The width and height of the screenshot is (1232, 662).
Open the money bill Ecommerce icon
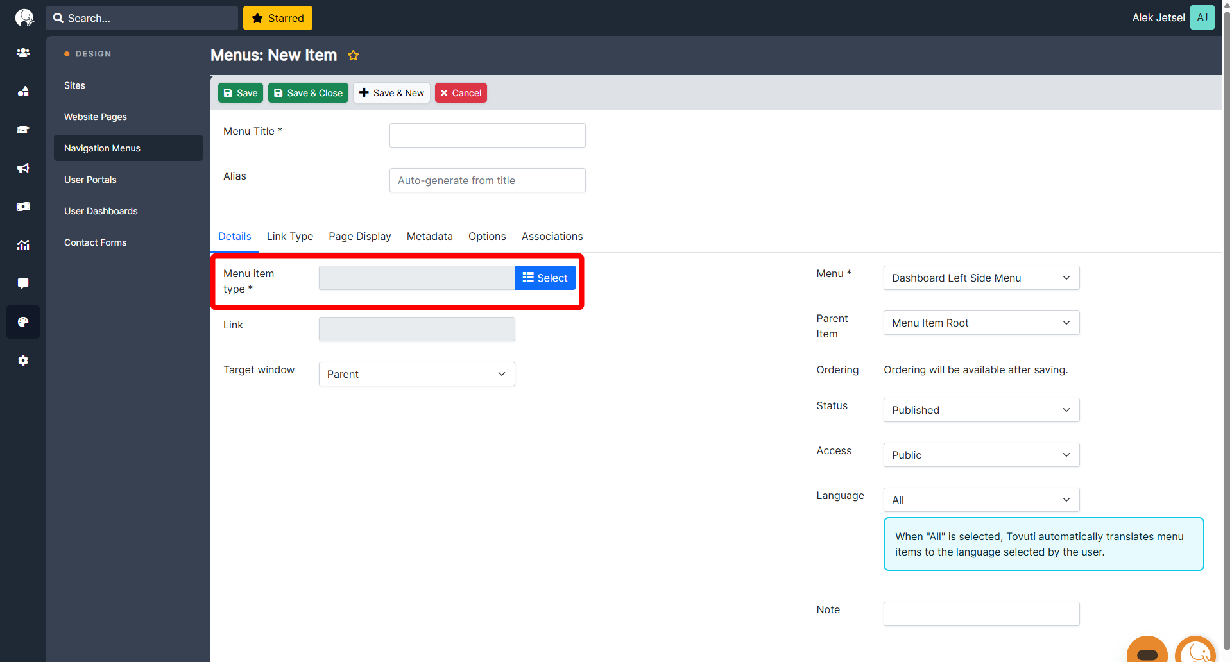click(x=23, y=207)
